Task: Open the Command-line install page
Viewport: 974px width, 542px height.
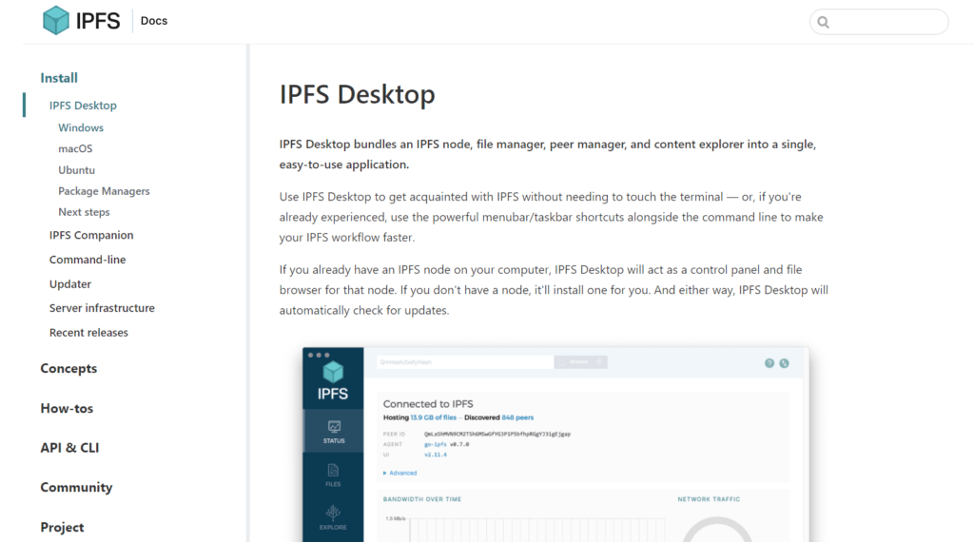Action: coord(88,260)
